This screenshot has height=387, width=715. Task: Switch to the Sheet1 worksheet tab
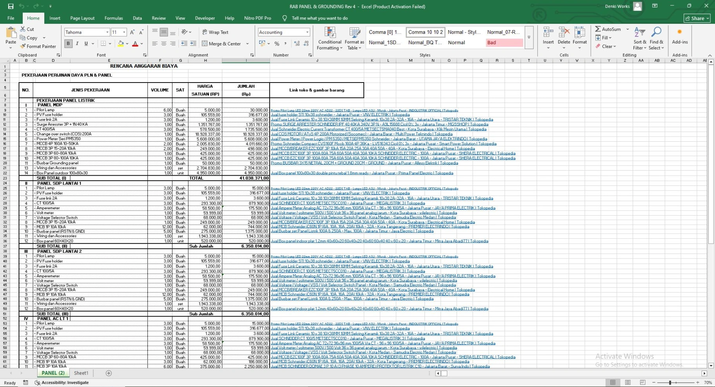81,373
